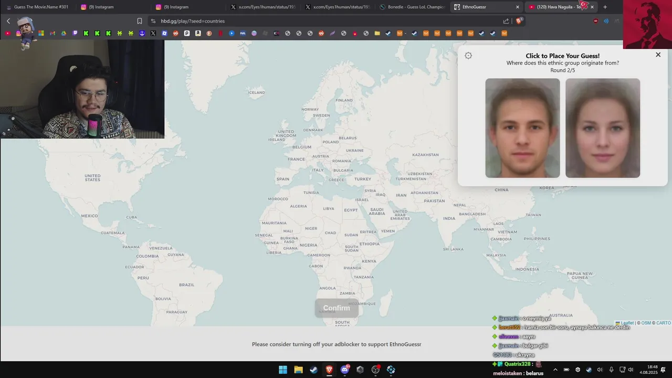The image size is (672, 378).
Task: Open the yellow folder bookmark
Action: (377, 33)
